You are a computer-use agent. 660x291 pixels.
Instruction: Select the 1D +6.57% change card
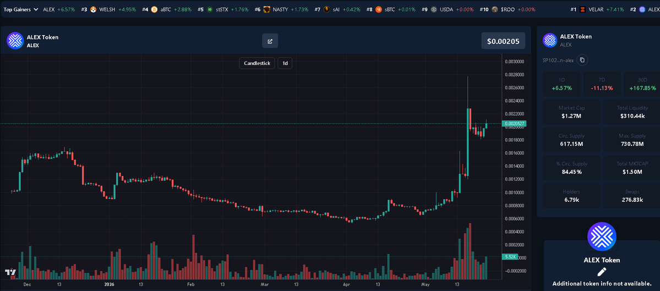[561, 84]
